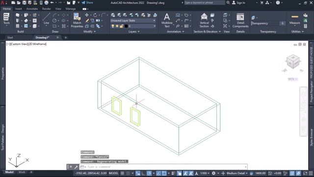Image resolution: width=314 pixels, height=177 pixels.
Task: Start the Measure utility
Action: pyautogui.click(x=295, y=19)
